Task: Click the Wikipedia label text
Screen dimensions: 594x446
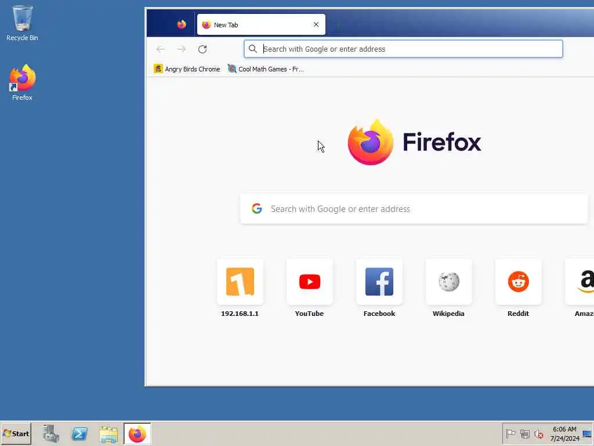Action: click(x=448, y=314)
